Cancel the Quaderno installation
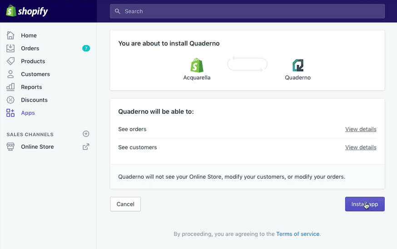The image size is (397, 249). coord(125,204)
